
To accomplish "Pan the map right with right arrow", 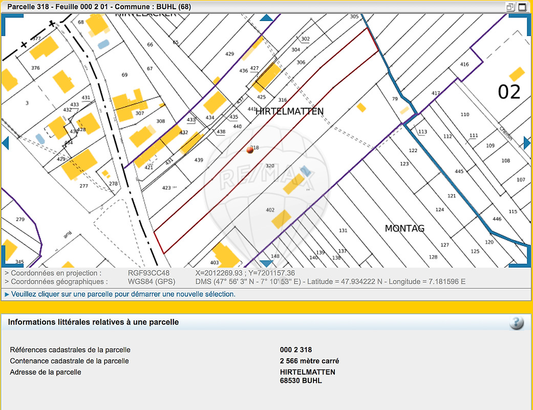I will click(x=527, y=142).
